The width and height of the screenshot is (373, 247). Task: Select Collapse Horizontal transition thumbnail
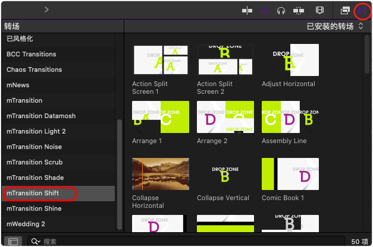[161, 174]
